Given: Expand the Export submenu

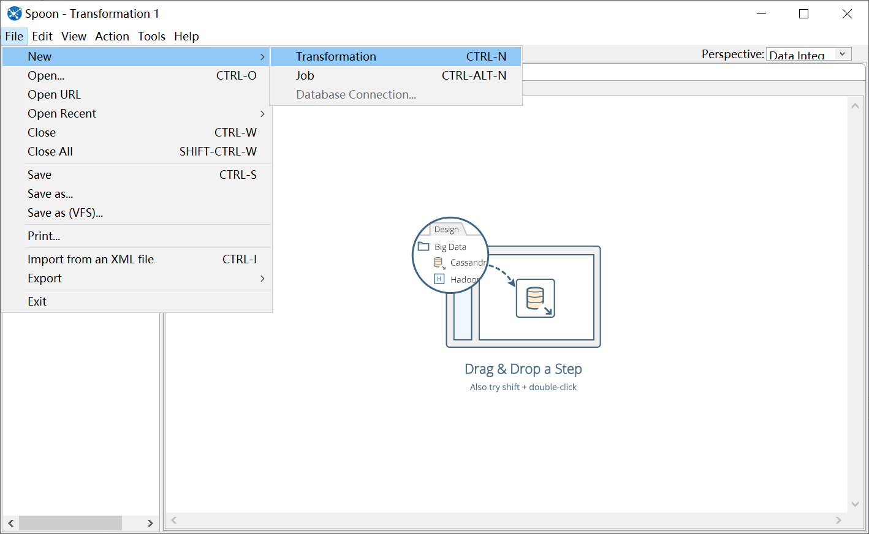Looking at the screenshot, I should coord(137,278).
